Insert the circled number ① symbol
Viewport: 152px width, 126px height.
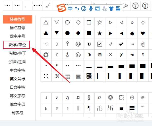[x=145, y=6]
